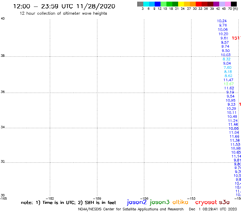Click the wave height value 10.49

232,117
